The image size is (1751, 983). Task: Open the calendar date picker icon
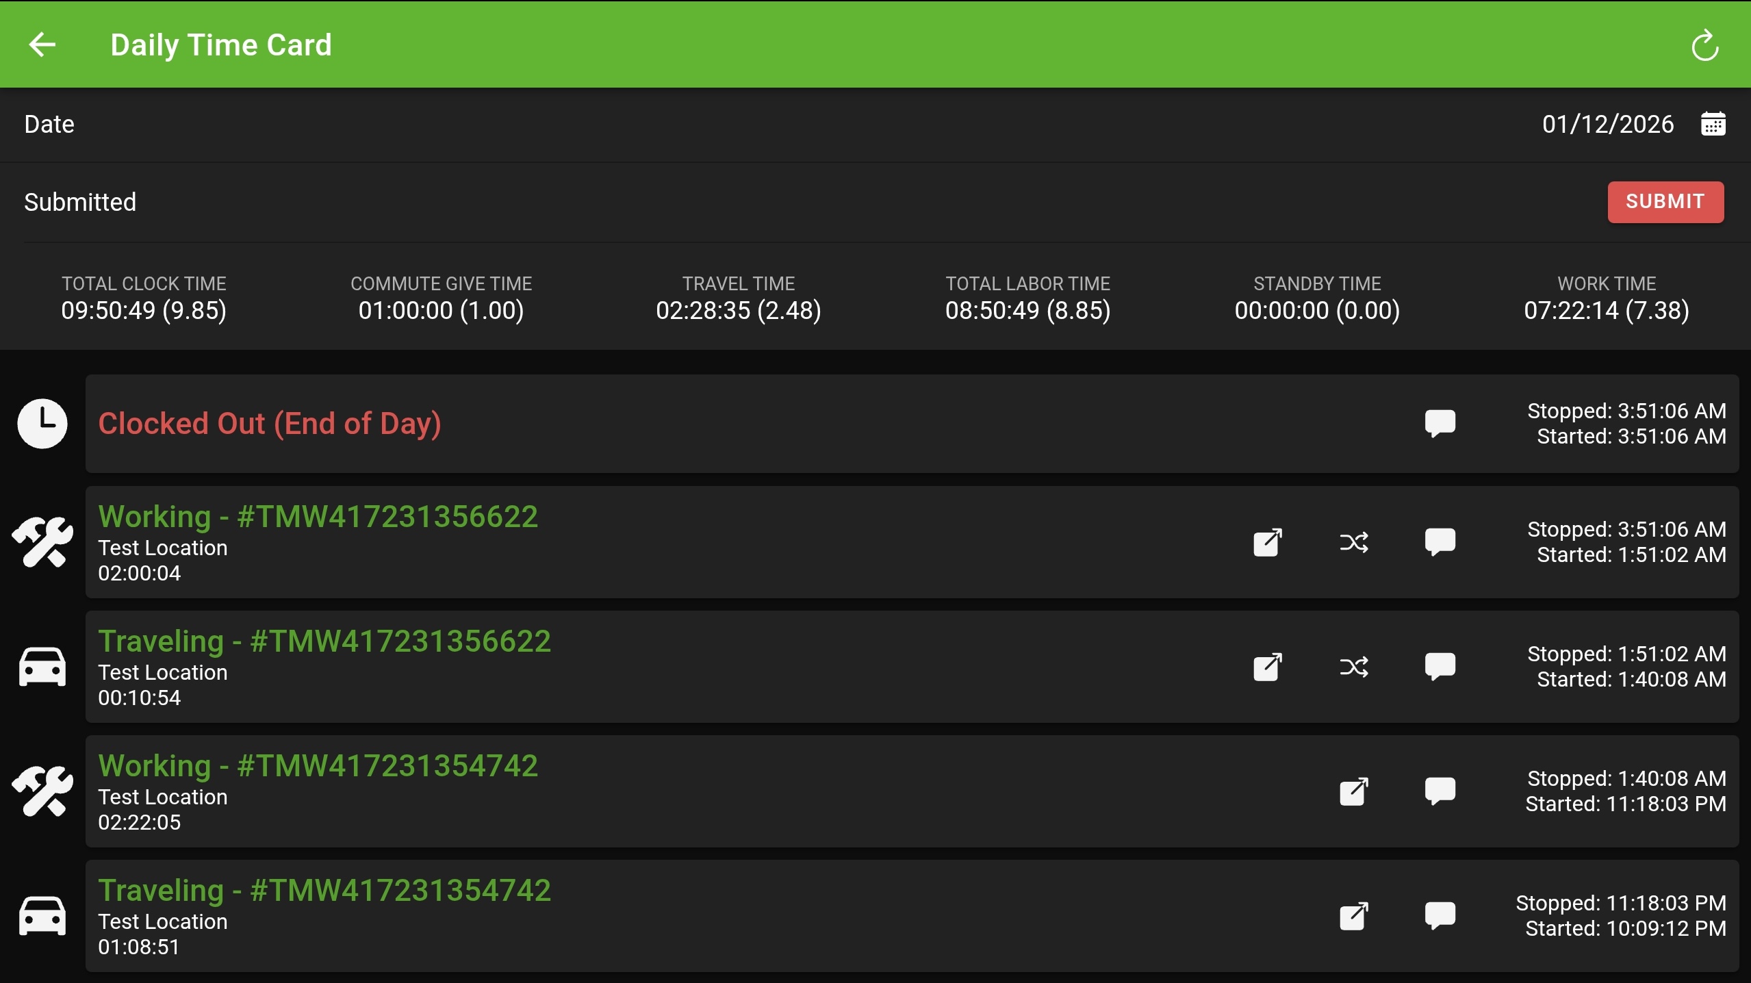(1713, 124)
